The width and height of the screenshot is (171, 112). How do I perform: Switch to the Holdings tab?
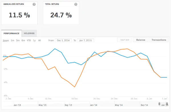point(29,33)
